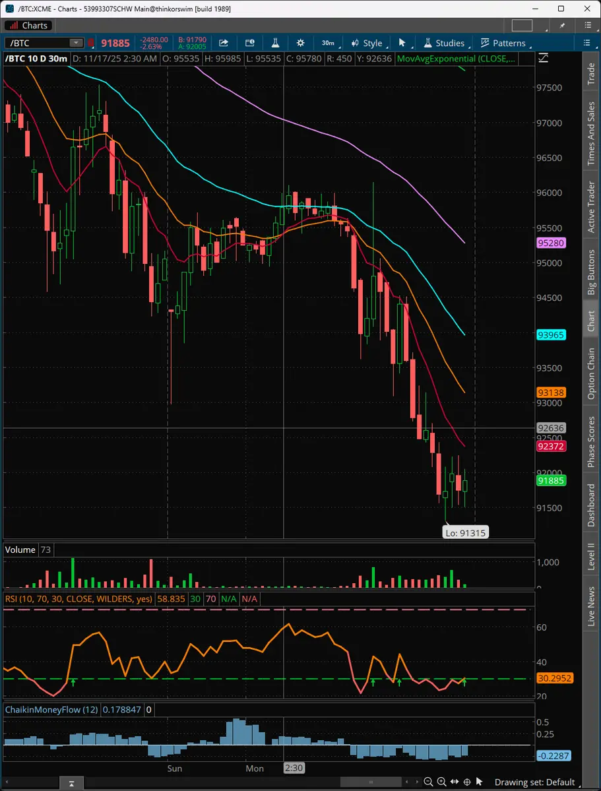This screenshot has height=791, width=601.
Task: Open the Live News sidebar tab
Action: pyautogui.click(x=591, y=606)
